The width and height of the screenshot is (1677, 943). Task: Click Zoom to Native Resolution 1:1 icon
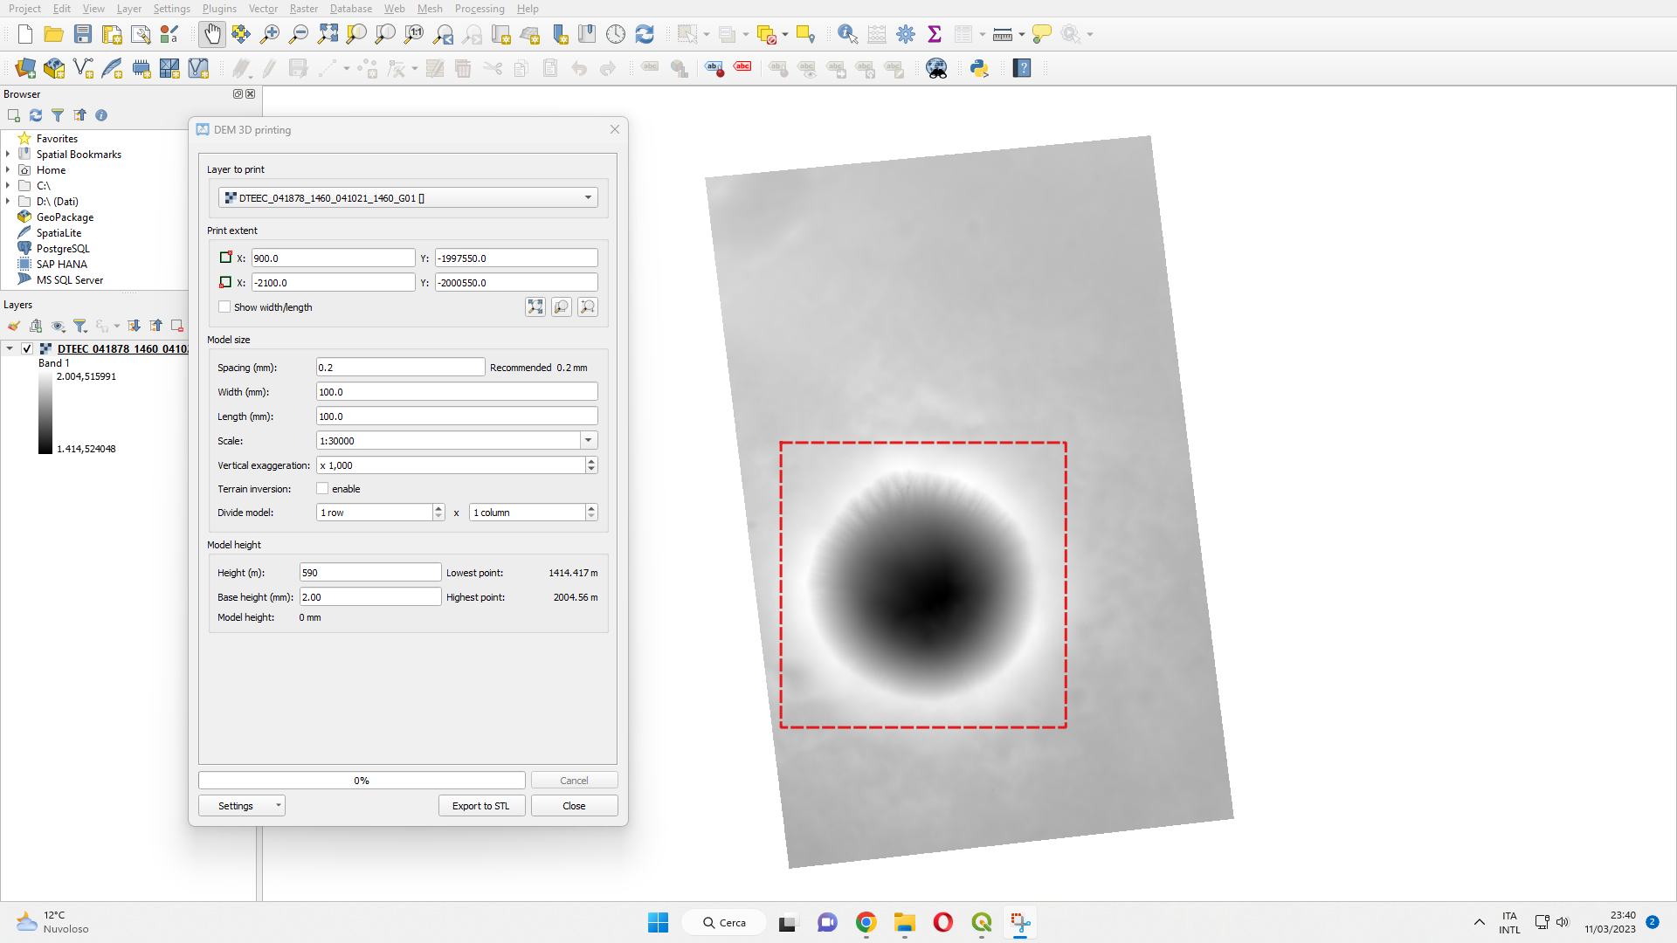click(x=414, y=34)
